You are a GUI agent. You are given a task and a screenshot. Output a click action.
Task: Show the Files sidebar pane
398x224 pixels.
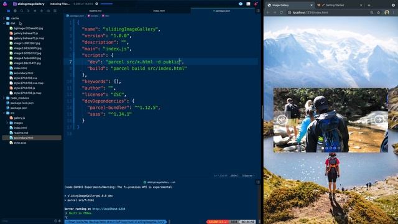pyautogui.click(x=8, y=11)
